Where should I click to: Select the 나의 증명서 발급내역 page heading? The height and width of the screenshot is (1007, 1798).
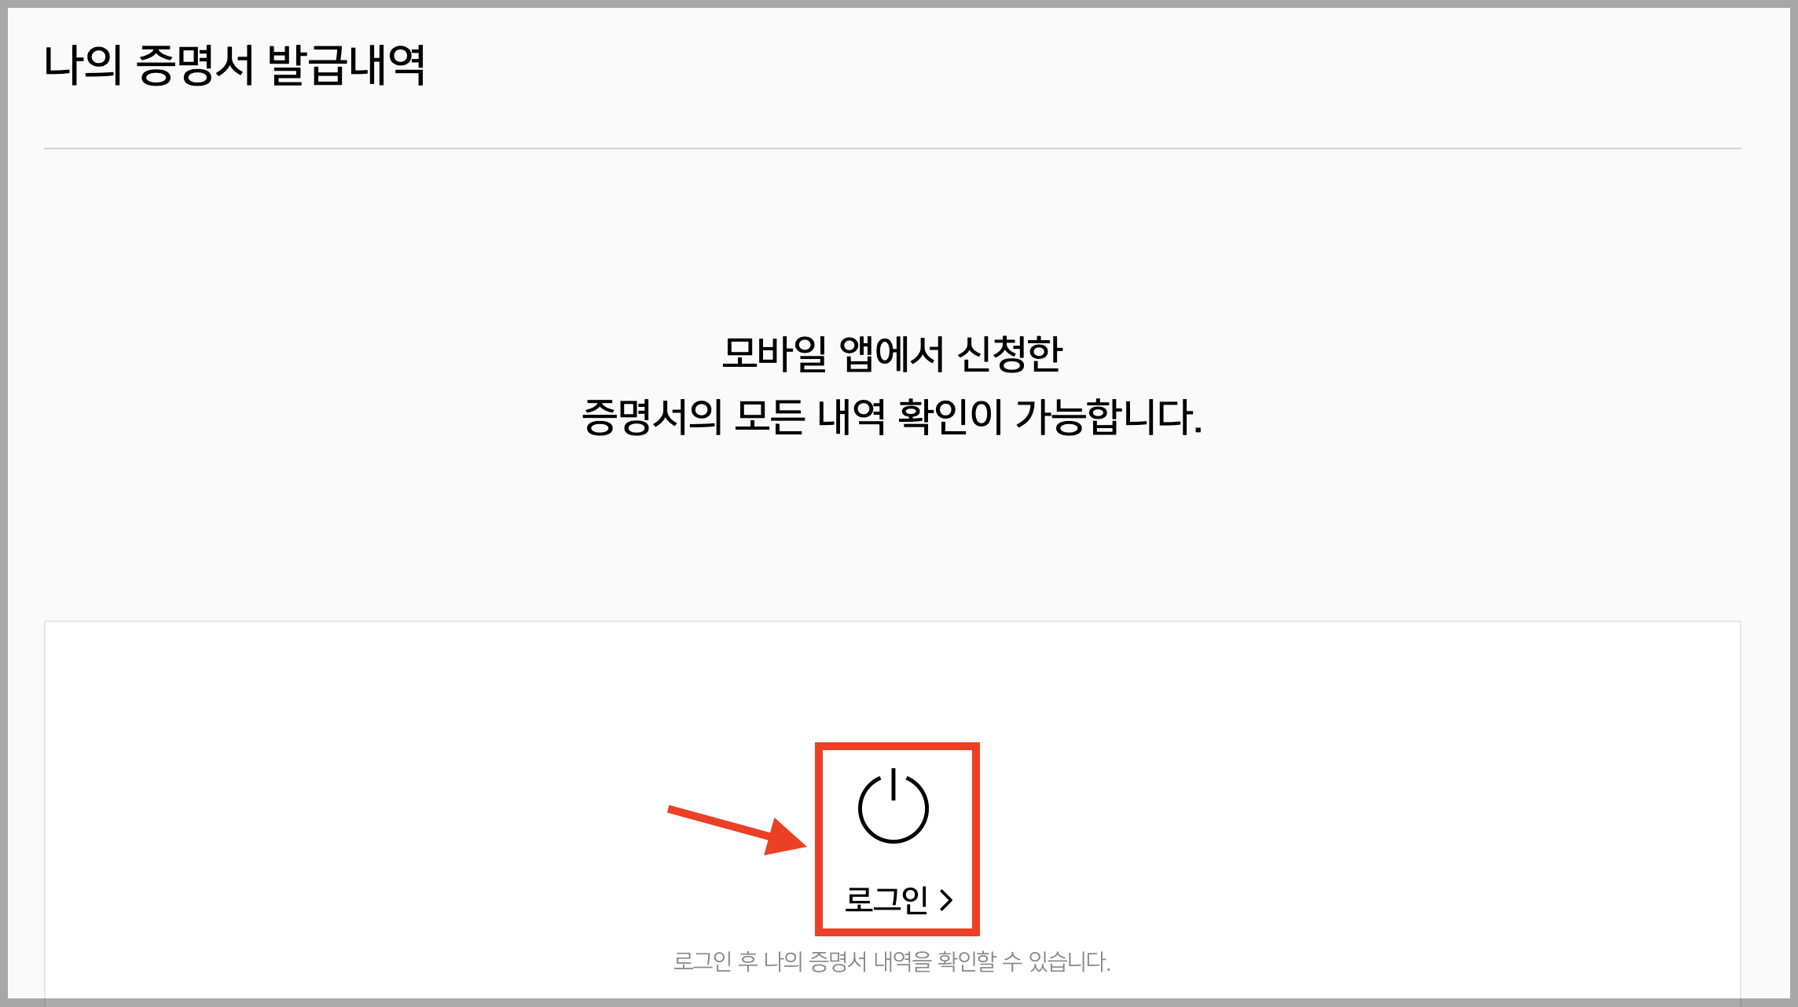click(234, 64)
